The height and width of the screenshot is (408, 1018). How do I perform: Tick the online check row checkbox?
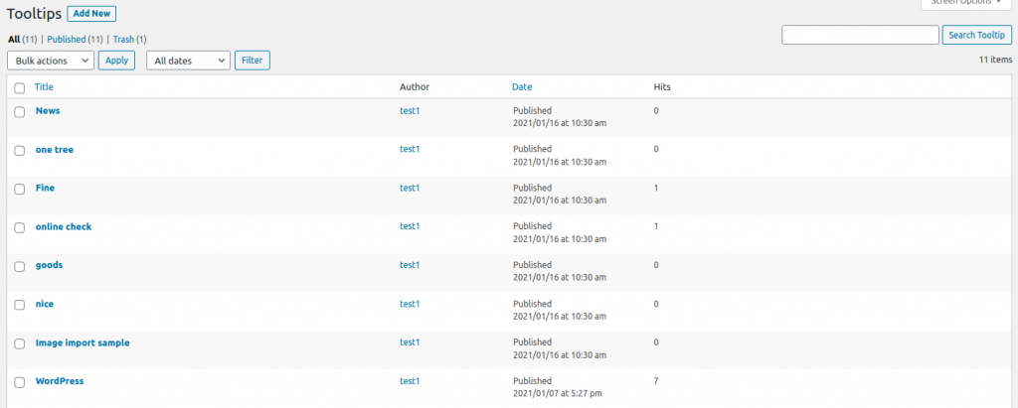[20, 227]
